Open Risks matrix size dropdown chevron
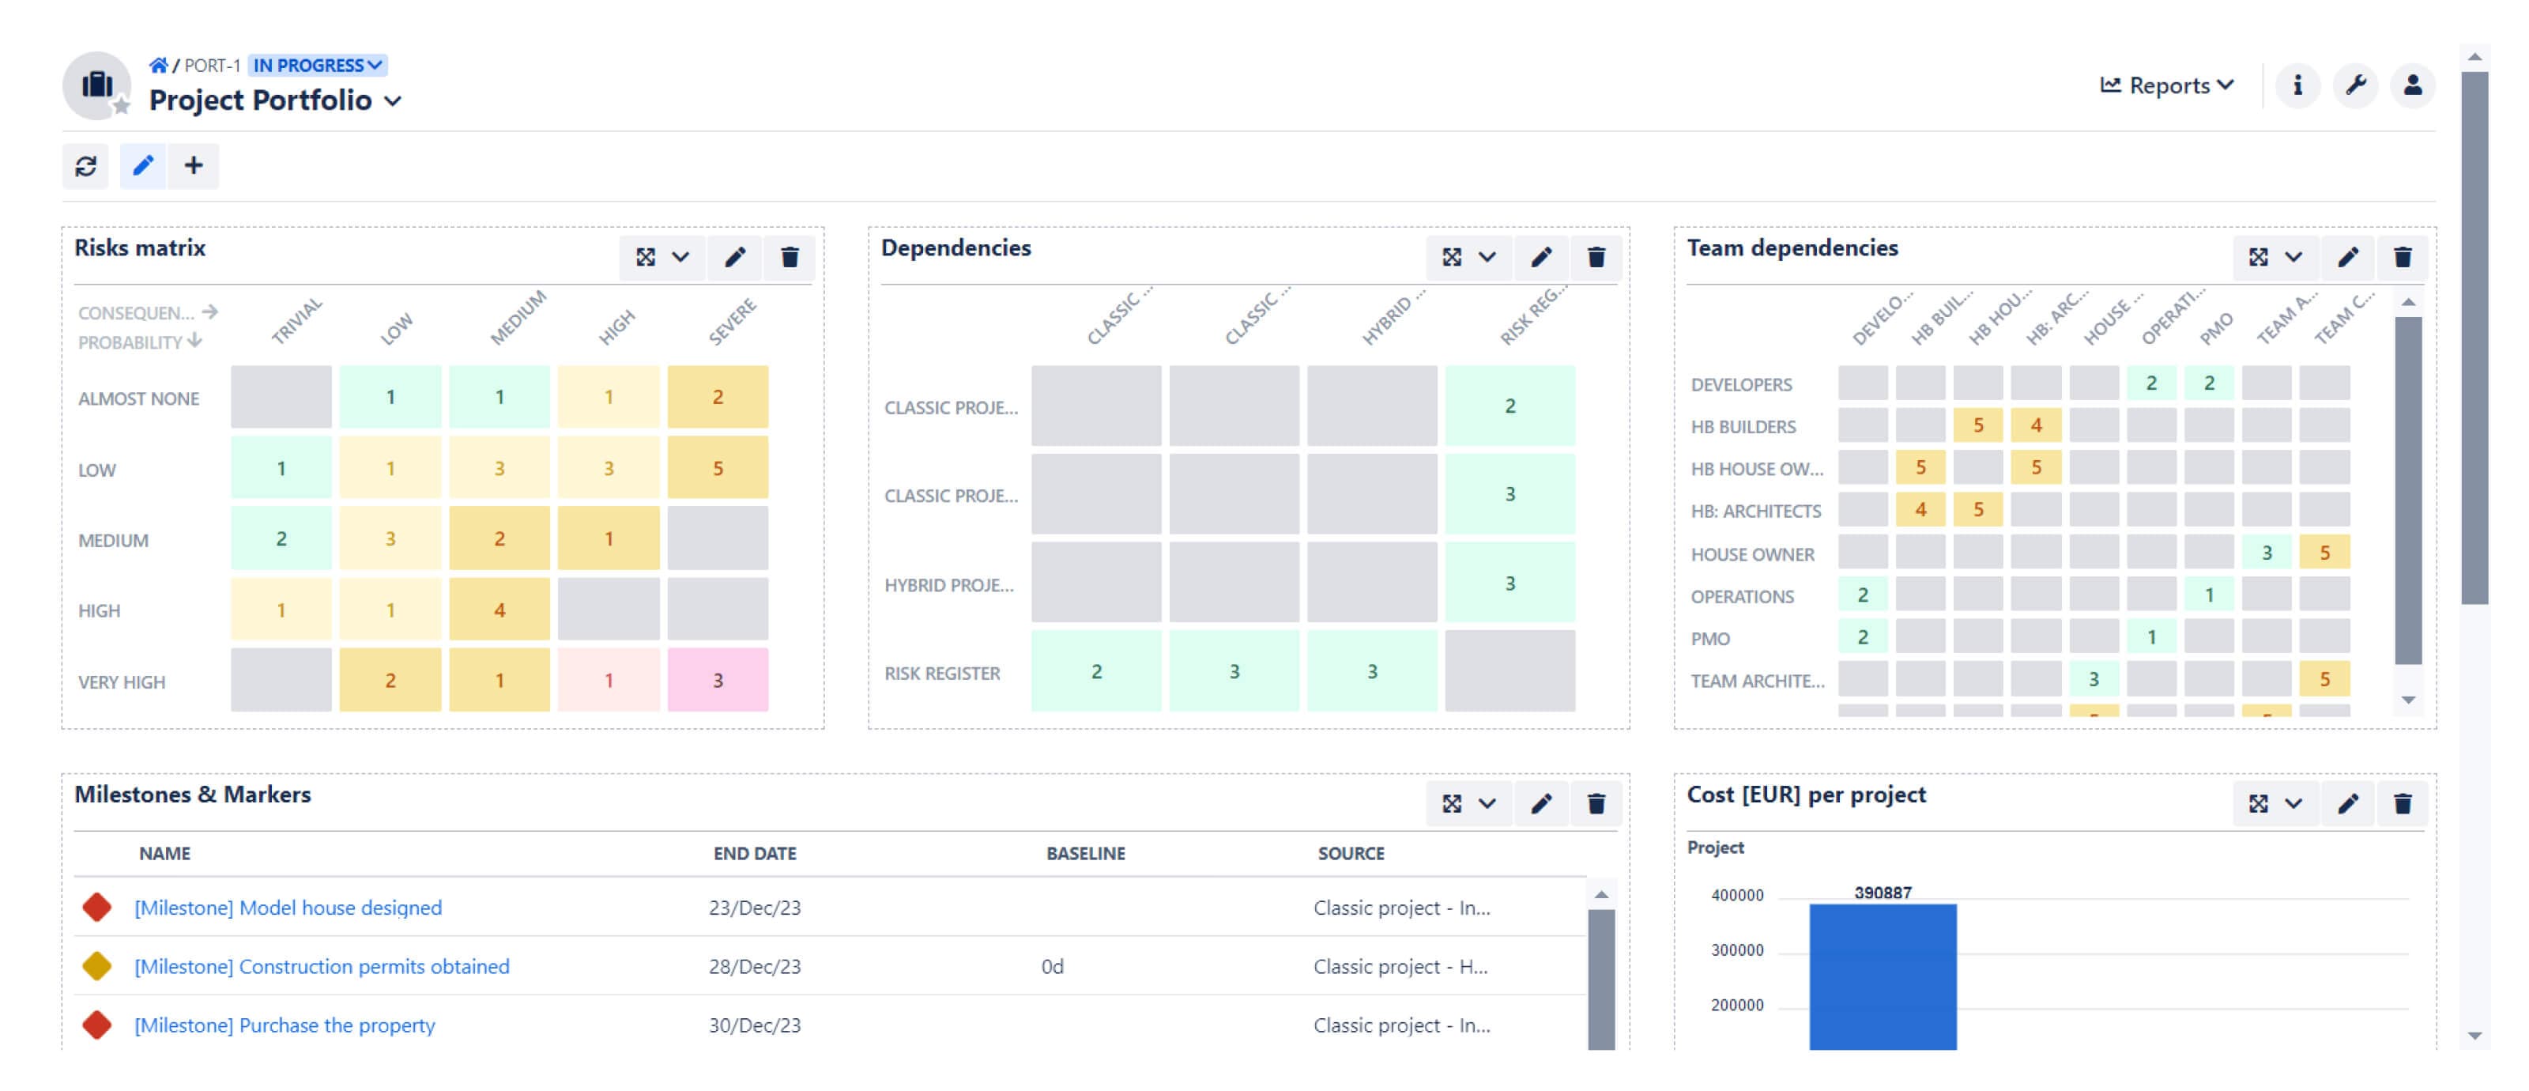2529x1091 pixels. click(x=680, y=257)
